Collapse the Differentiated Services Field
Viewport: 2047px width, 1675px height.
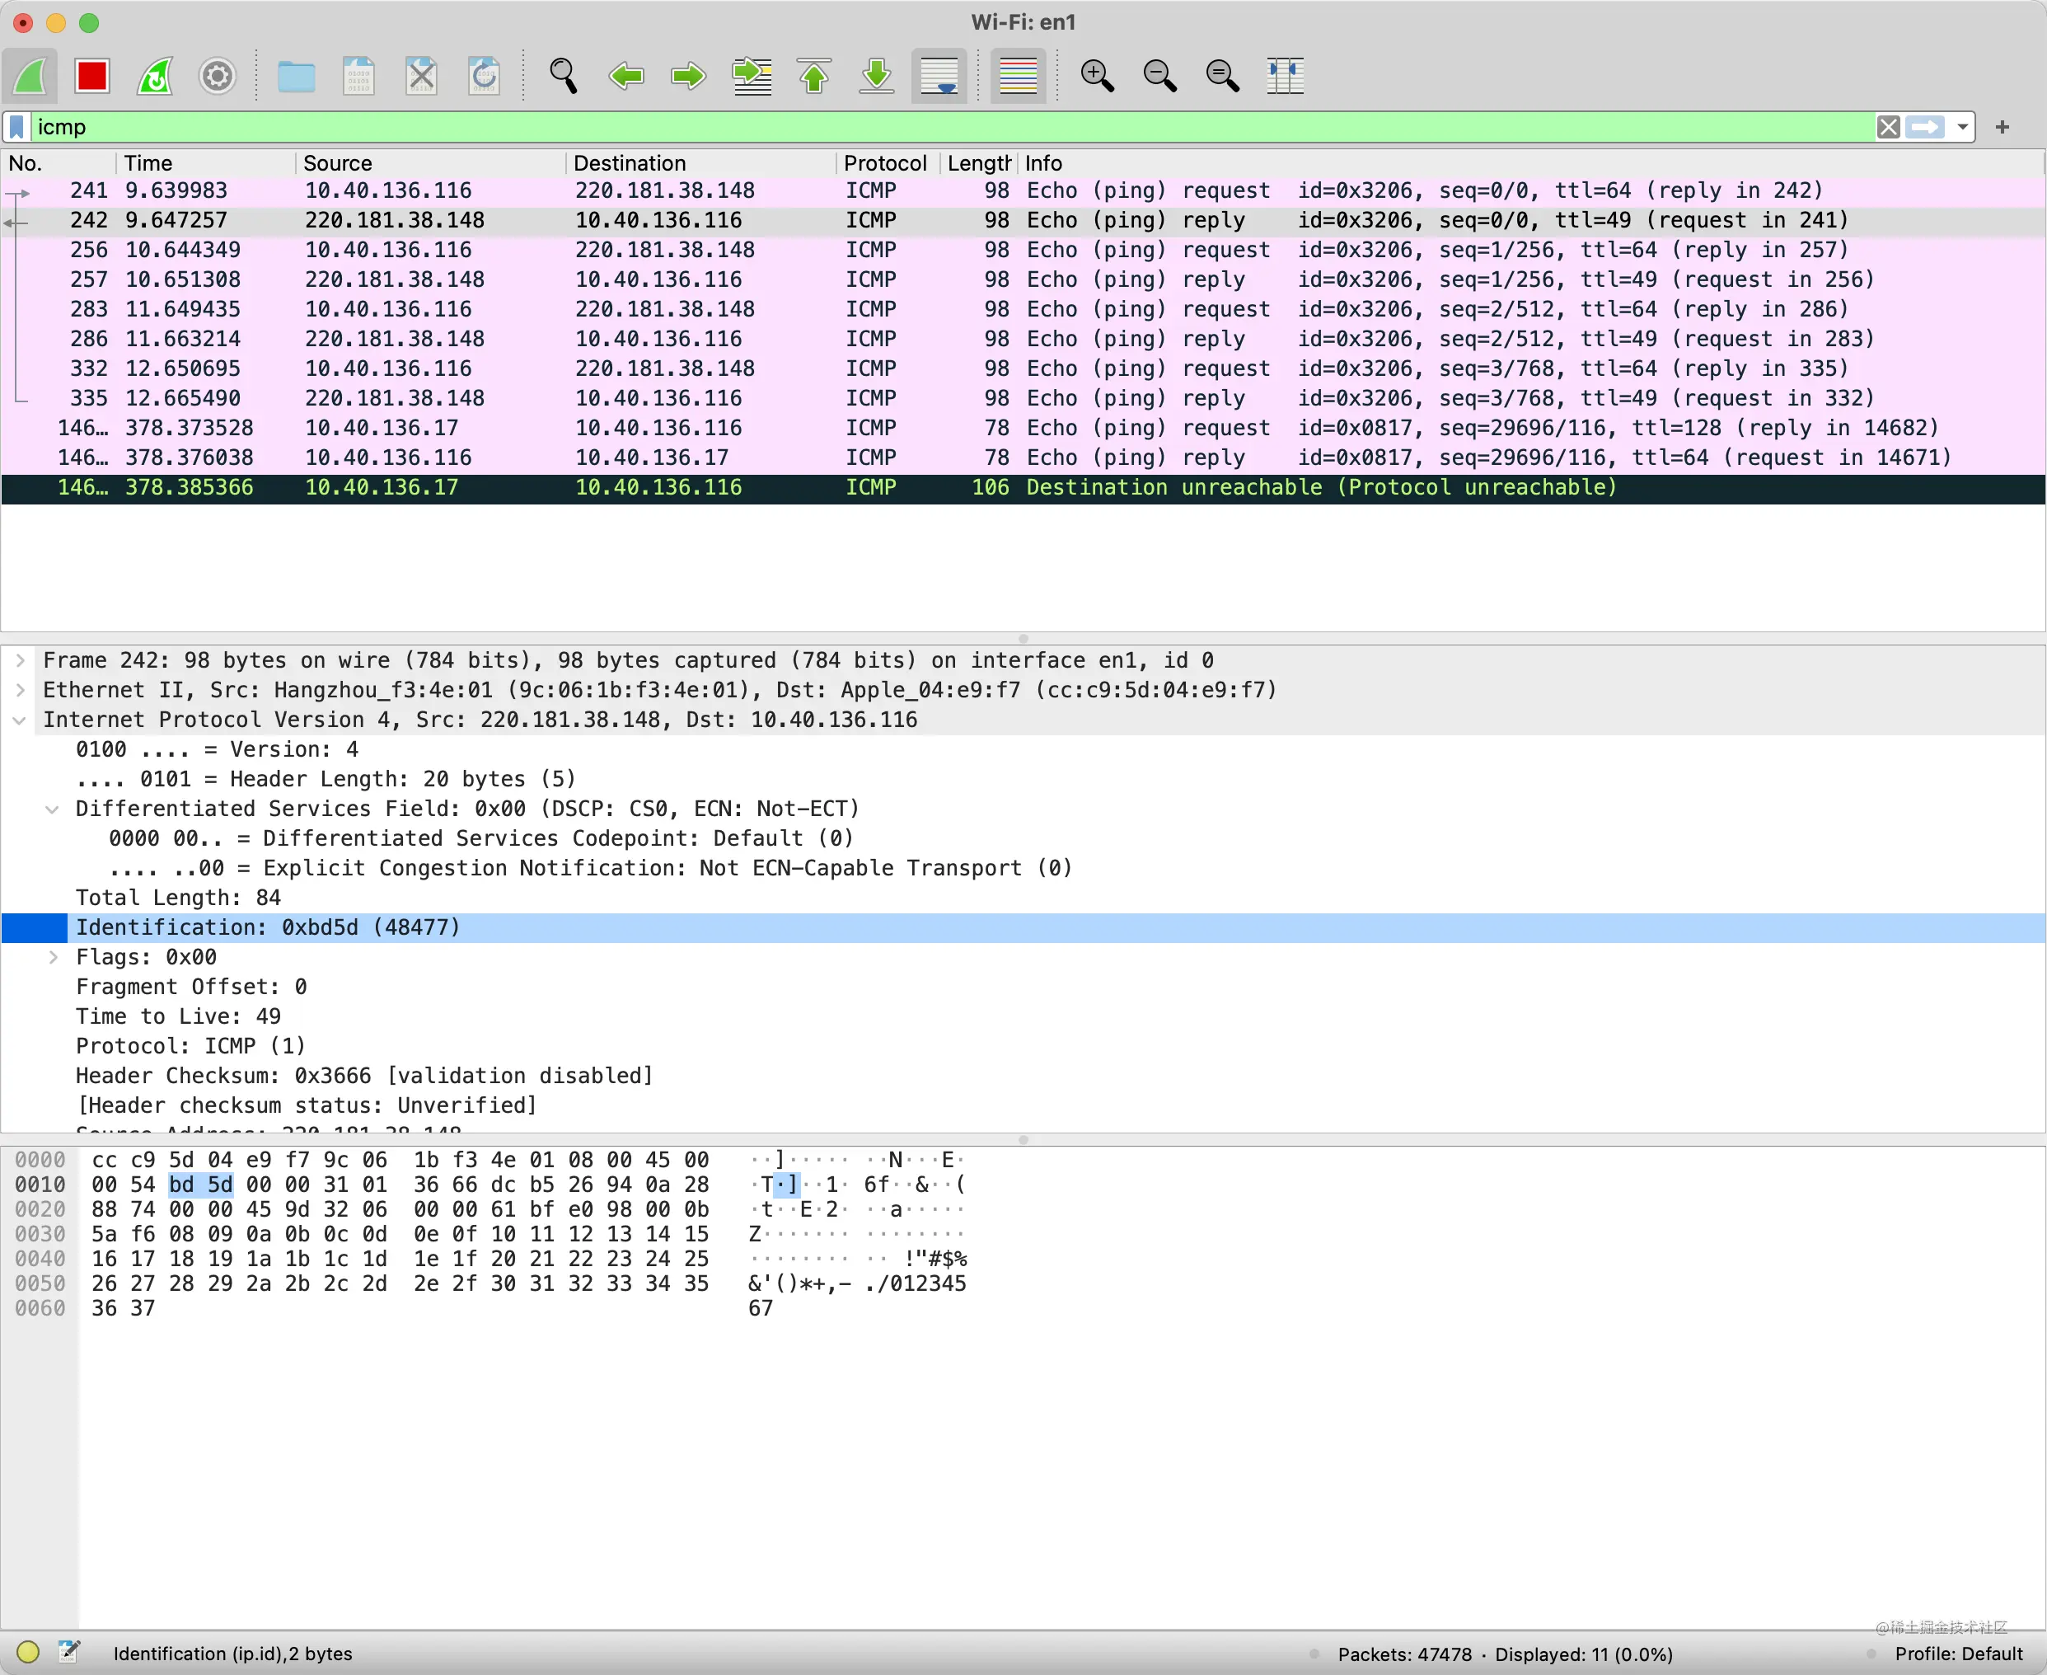coord(53,809)
